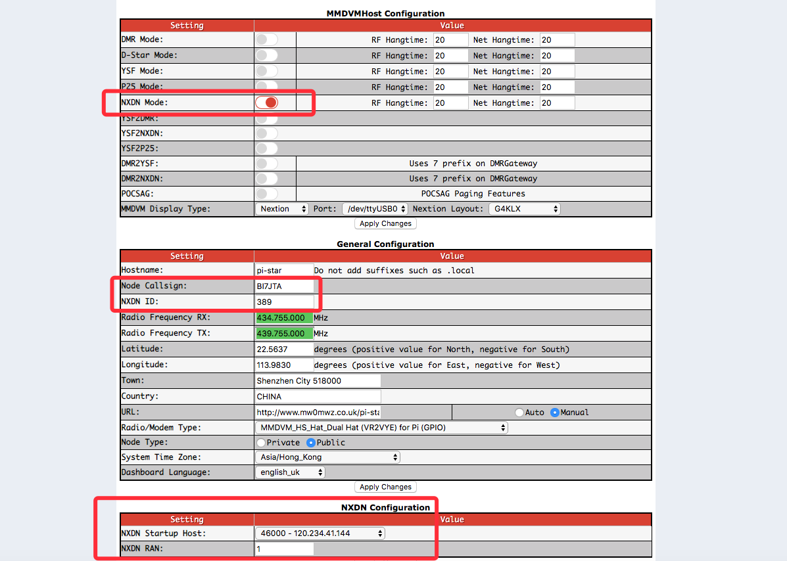Click the Radio Frequency TX field

coord(284,334)
